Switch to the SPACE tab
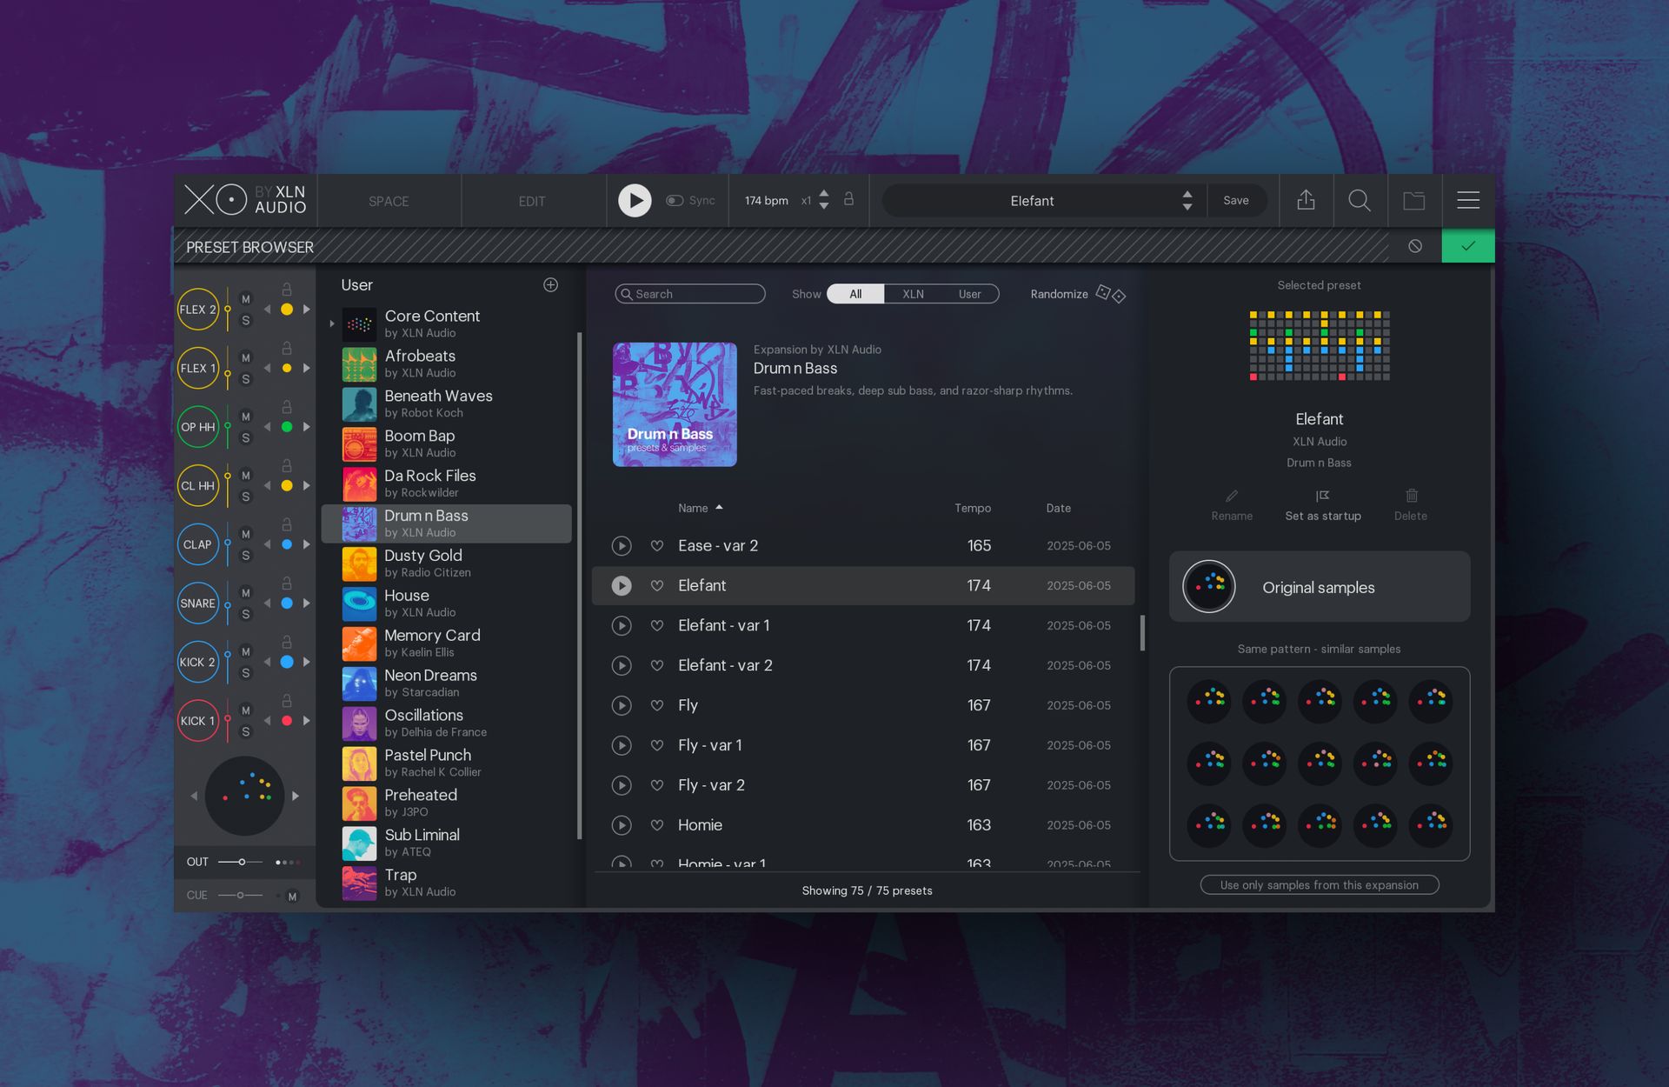The height and width of the screenshot is (1087, 1669). pos(389,202)
